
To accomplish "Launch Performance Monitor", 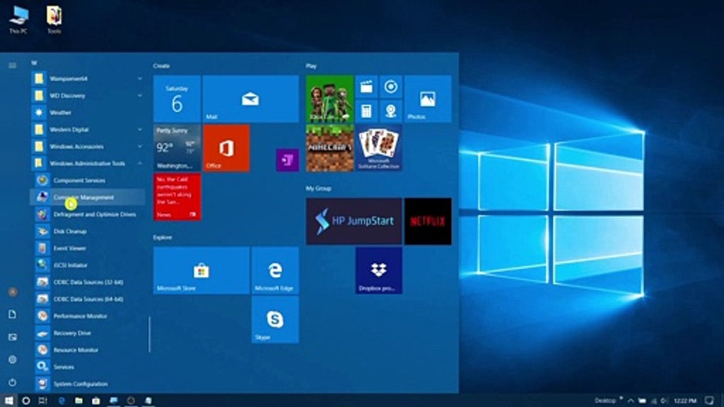I will point(88,316).
